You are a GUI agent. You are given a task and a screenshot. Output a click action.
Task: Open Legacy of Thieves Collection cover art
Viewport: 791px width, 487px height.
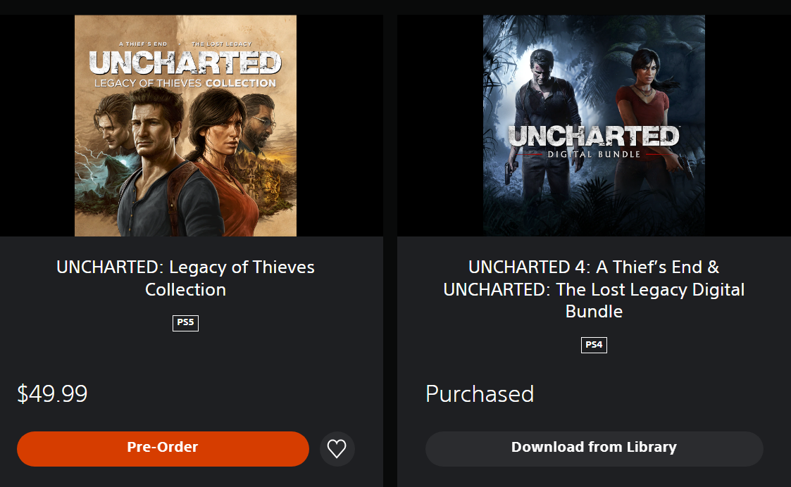[x=185, y=125]
